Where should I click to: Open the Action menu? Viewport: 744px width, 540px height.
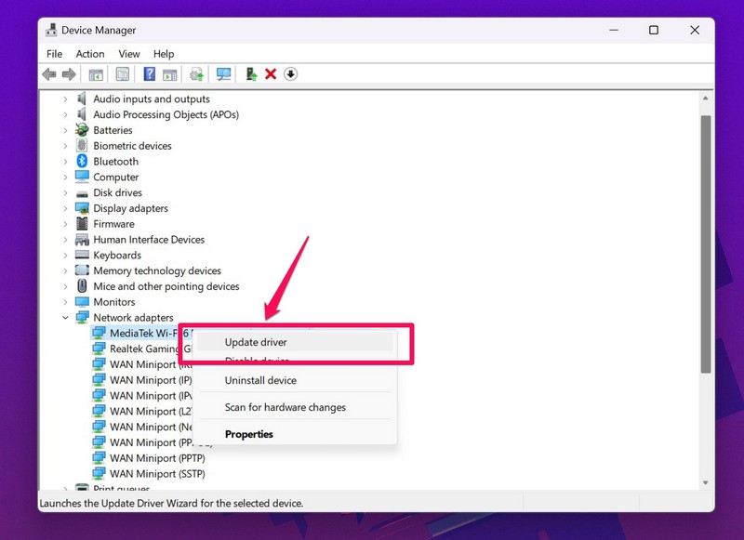tap(90, 54)
